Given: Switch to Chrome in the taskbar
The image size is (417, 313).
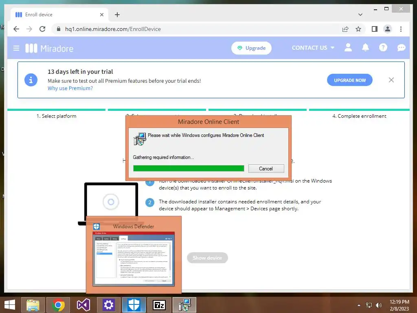Looking at the screenshot, I should pyautogui.click(x=58, y=305).
